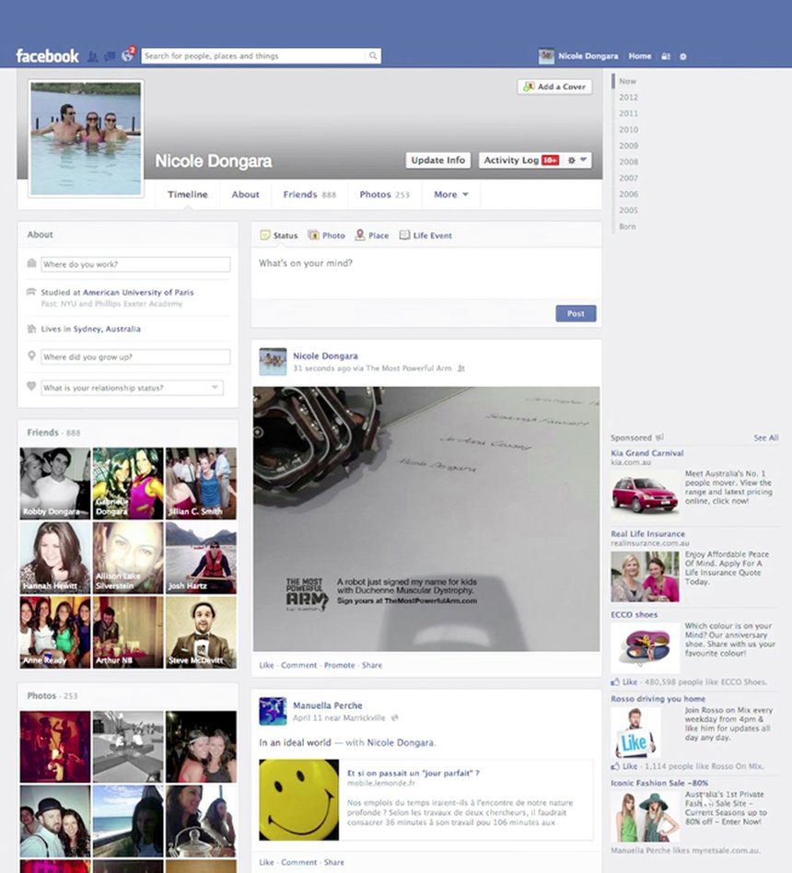
Task: Click audience icon beside The Most Powerful Arm
Action: click(x=461, y=368)
